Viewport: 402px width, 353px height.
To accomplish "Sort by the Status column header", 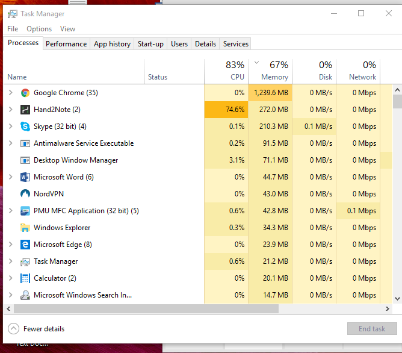I will click(174, 71).
